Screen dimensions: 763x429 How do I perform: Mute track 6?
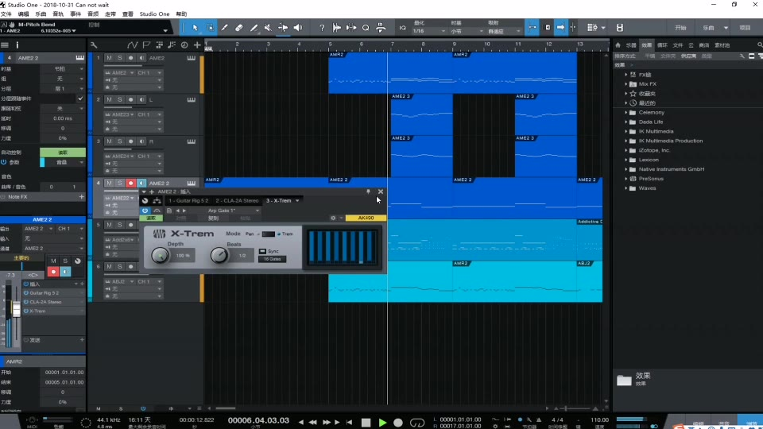[x=109, y=267]
